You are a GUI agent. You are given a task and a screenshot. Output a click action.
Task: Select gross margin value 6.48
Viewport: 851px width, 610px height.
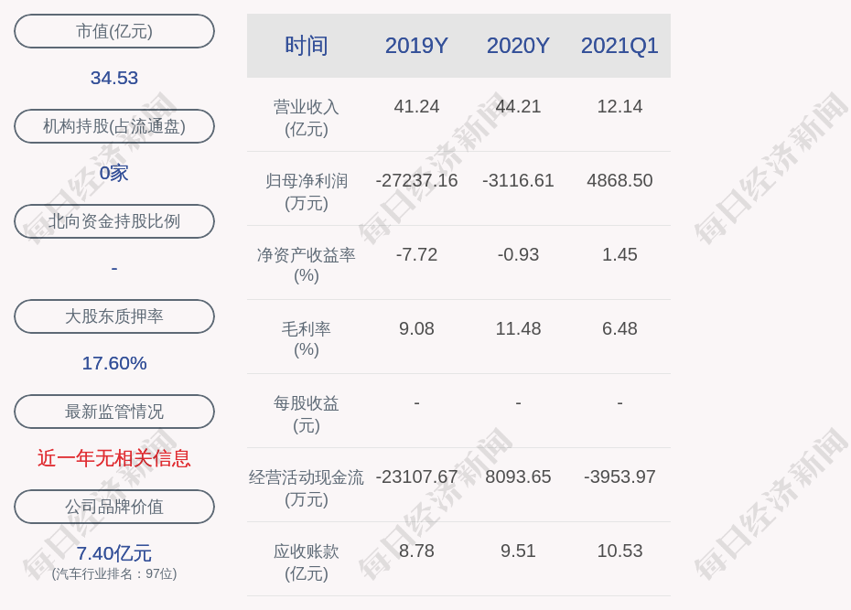619,328
